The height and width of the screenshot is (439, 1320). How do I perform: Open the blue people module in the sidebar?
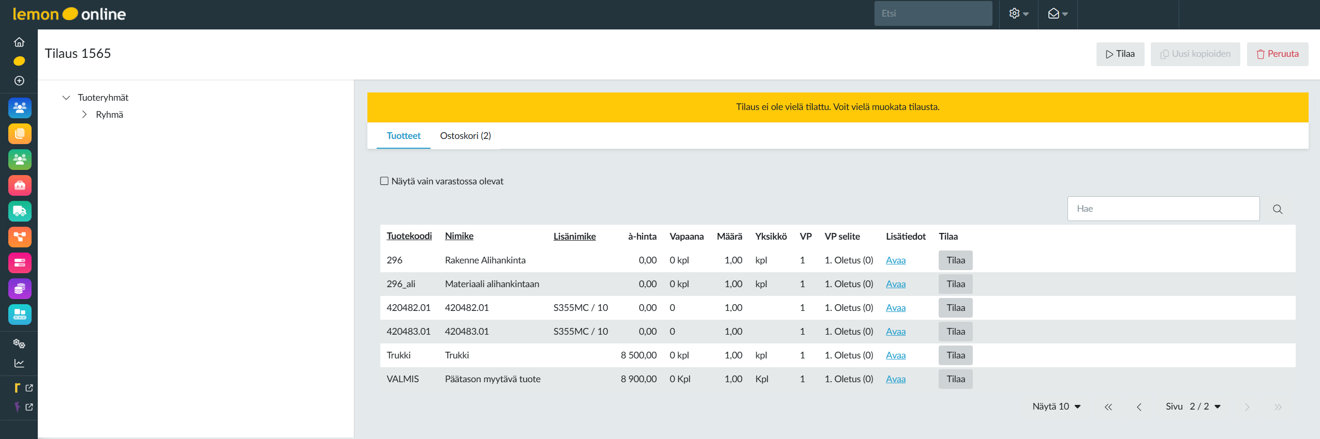(20, 108)
